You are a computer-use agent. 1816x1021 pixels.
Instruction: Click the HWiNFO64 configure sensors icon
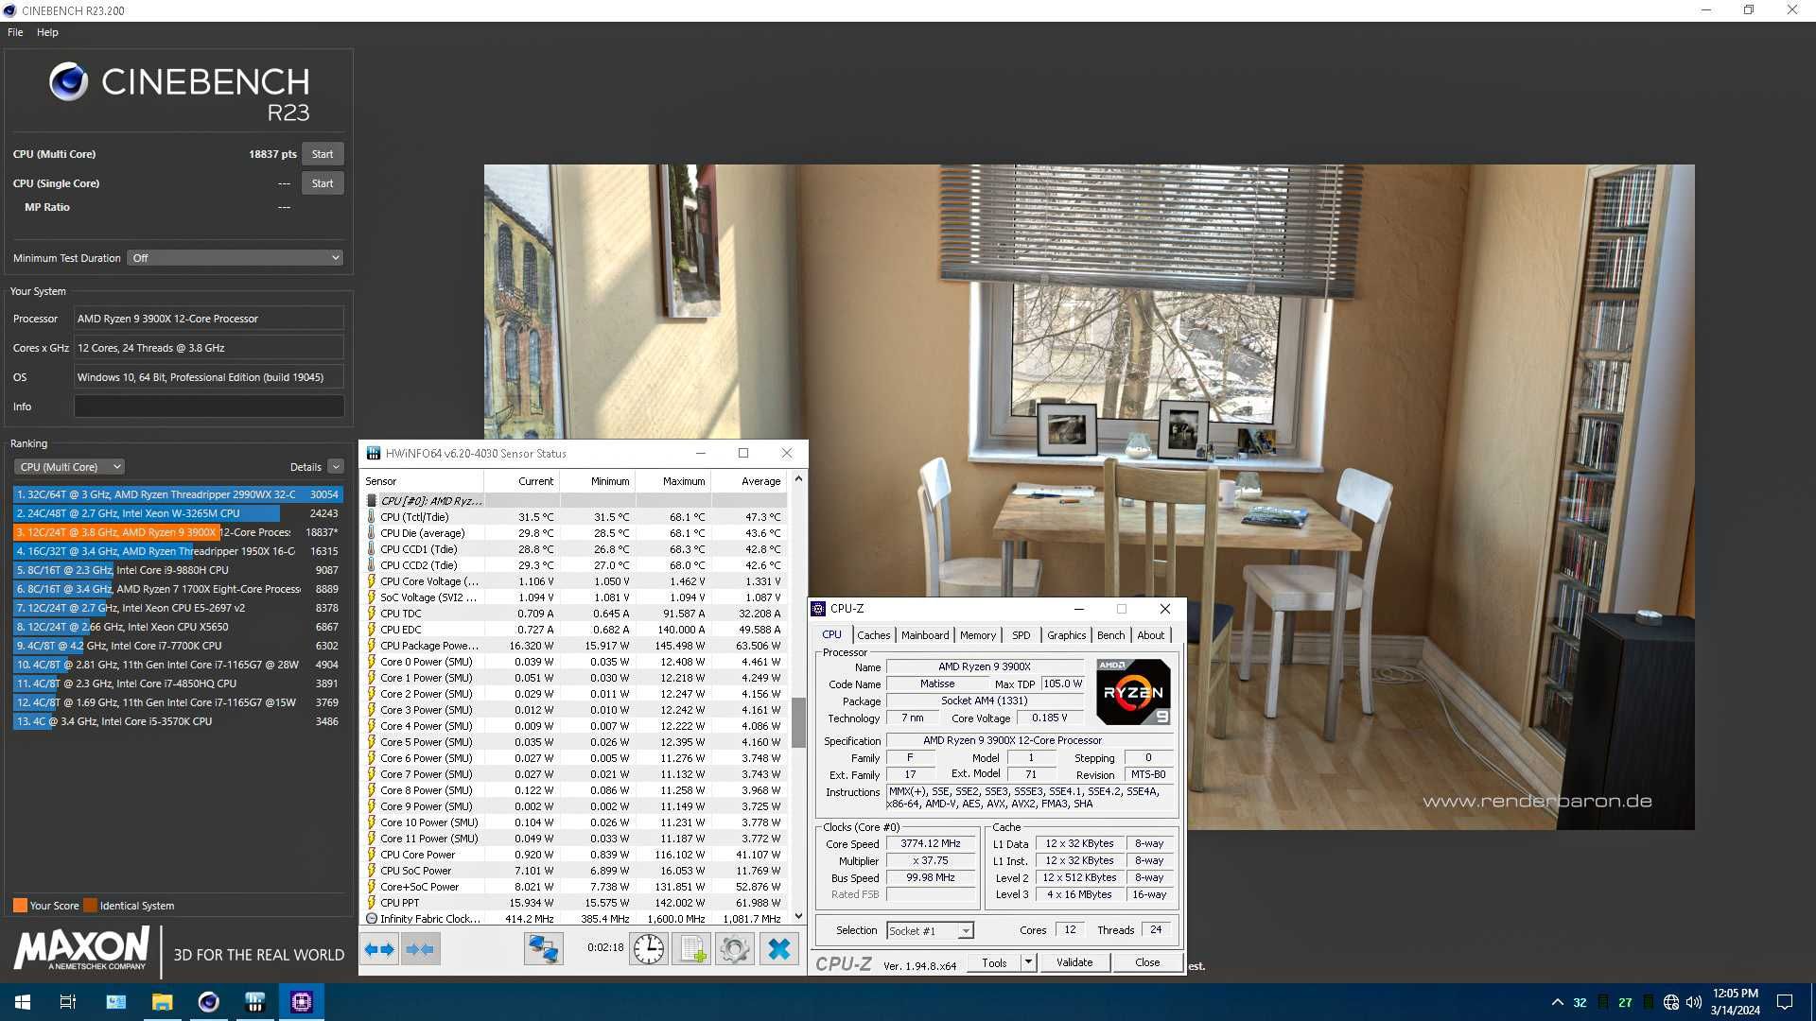(x=736, y=949)
